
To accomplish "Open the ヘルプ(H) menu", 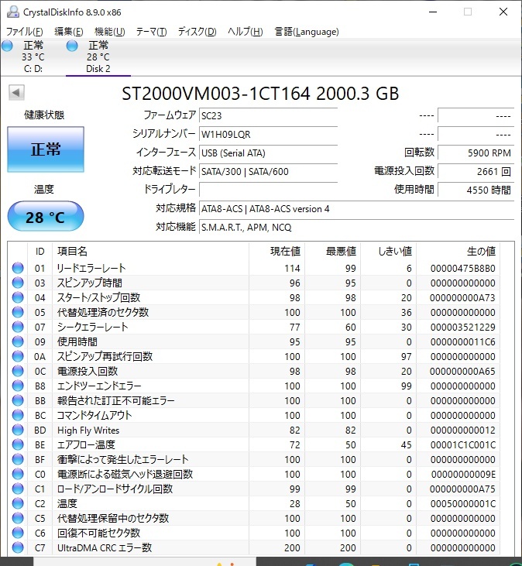I will point(245,32).
